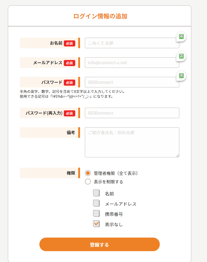Uncheck the 表示なし checkbox
The image size is (207, 262).
click(96, 224)
